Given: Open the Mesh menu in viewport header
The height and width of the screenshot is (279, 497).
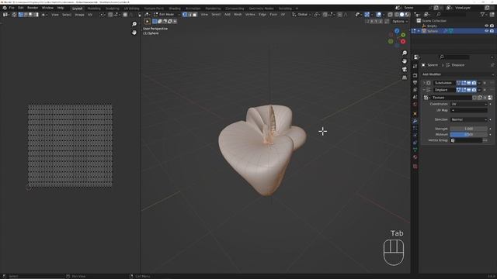Looking at the screenshot, I should tap(238, 15).
